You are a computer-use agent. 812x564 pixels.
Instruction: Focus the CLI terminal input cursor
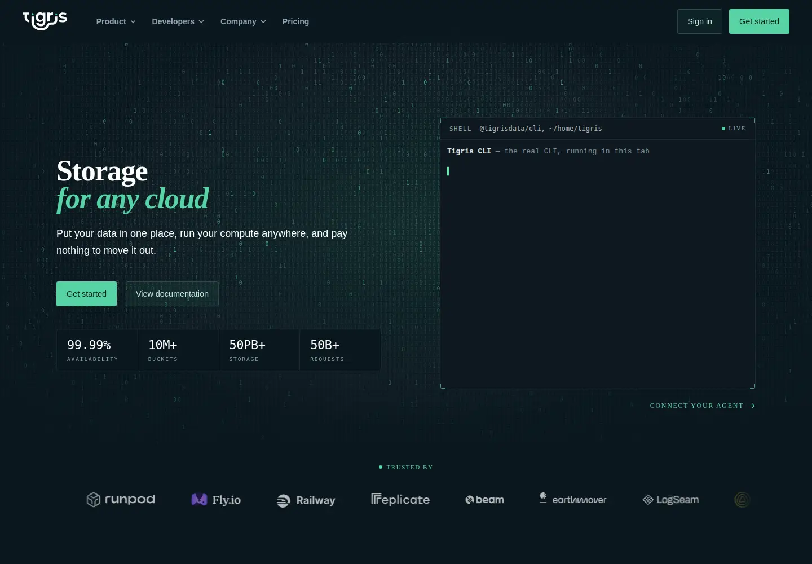[448, 171]
